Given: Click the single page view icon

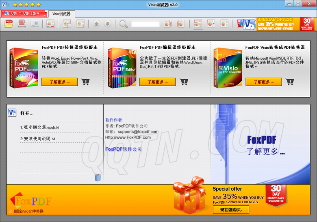Looking at the screenshot, I should click(224, 24).
